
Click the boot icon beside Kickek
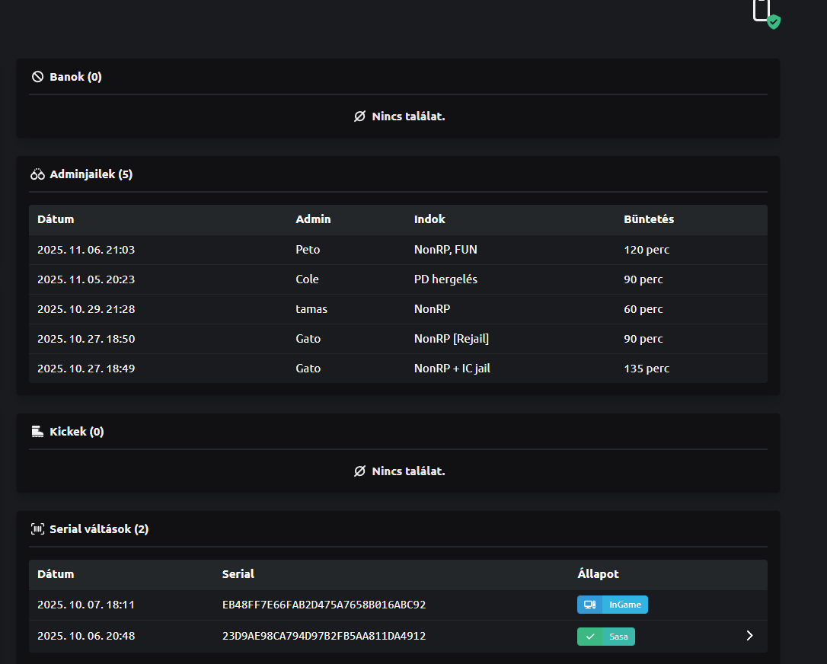[37, 432]
